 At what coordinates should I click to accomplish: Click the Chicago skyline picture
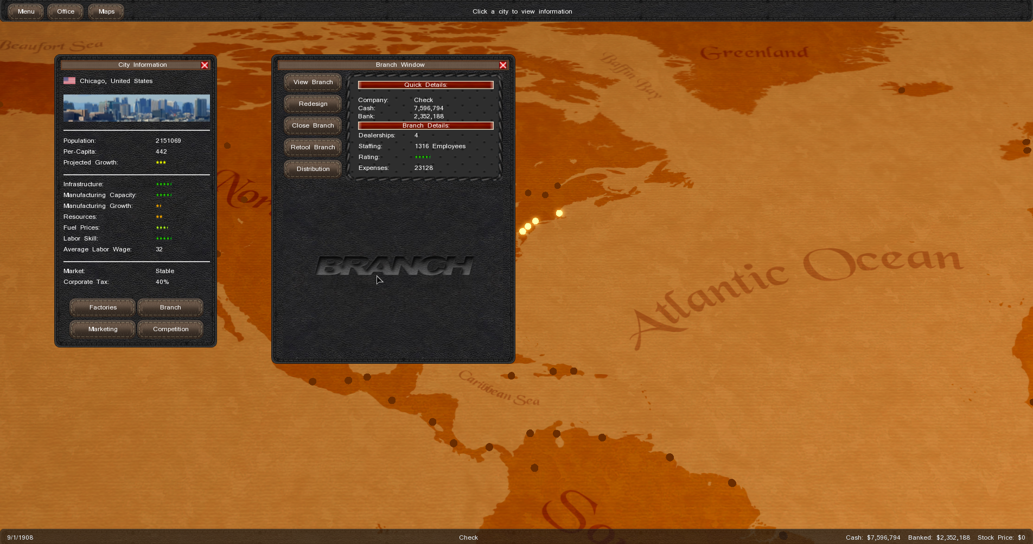pyautogui.click(x=136, y=108)
